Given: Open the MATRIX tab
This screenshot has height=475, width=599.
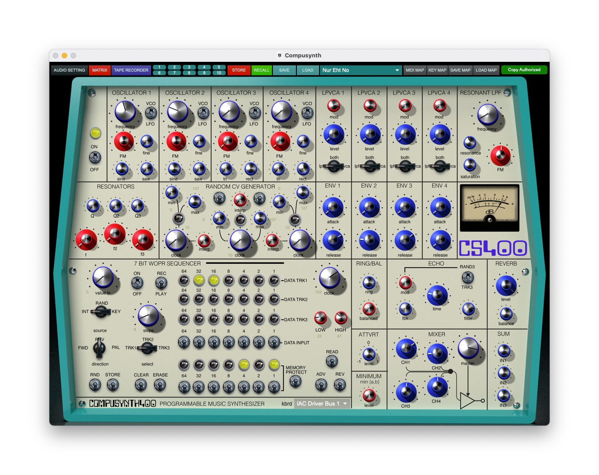Looking at the screenshot, I should [x=100, y=70].
